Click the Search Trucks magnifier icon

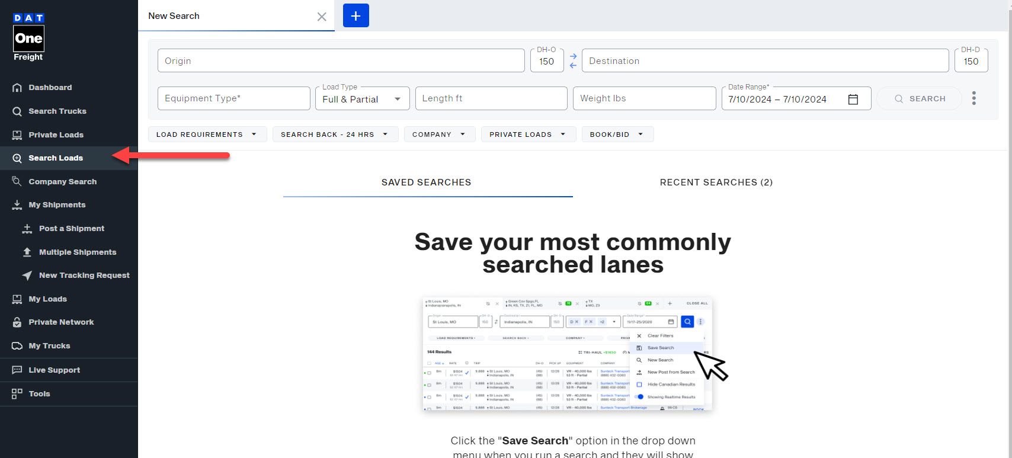[17, 111]
